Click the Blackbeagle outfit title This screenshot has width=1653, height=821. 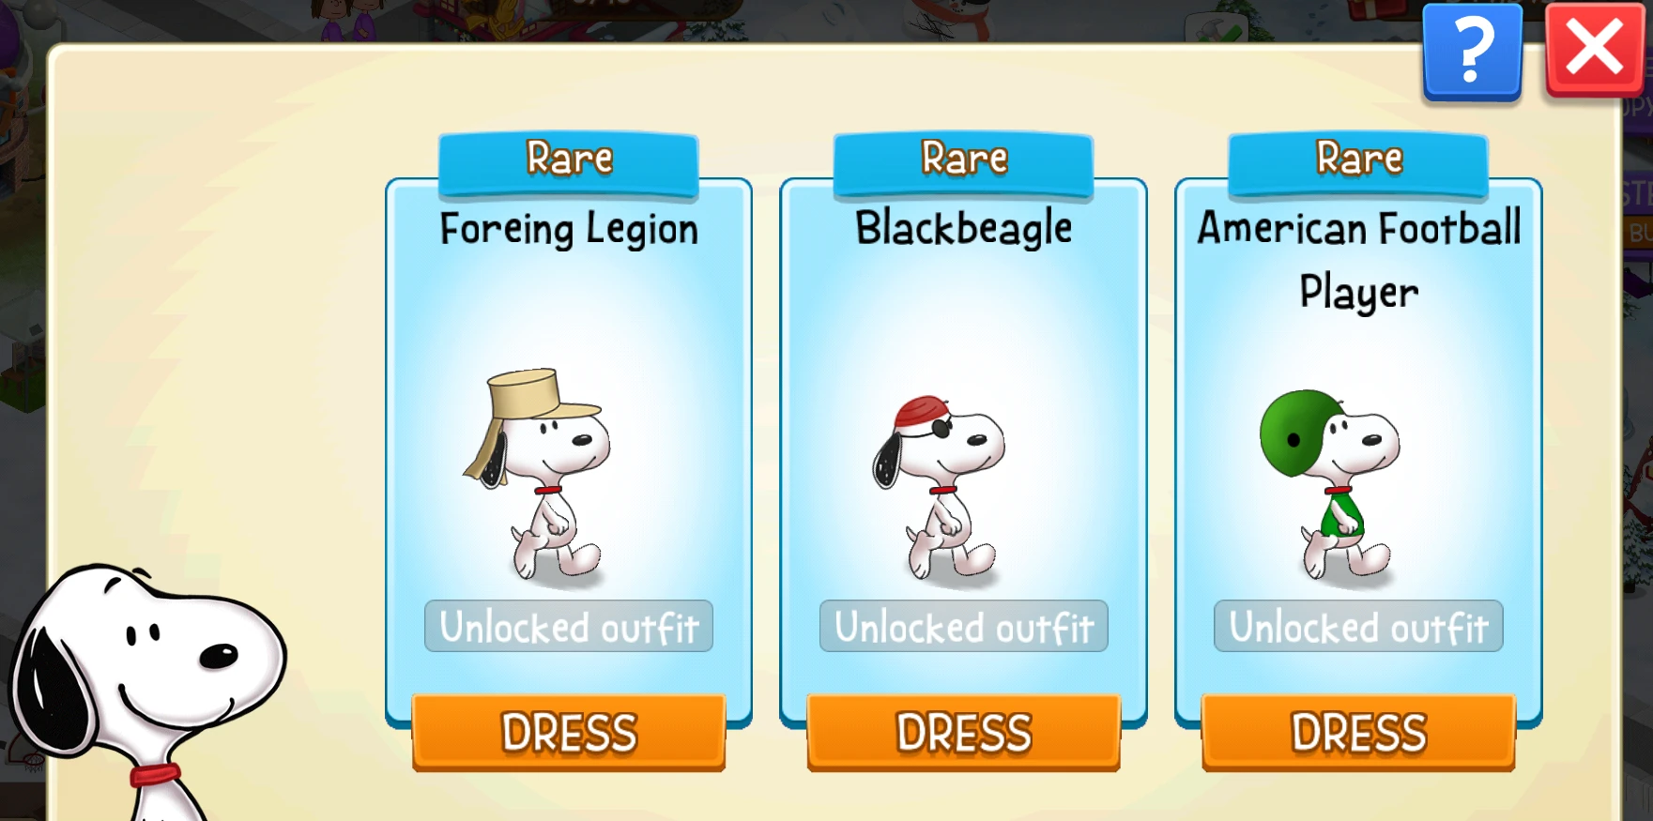click(x=964, y=228)
